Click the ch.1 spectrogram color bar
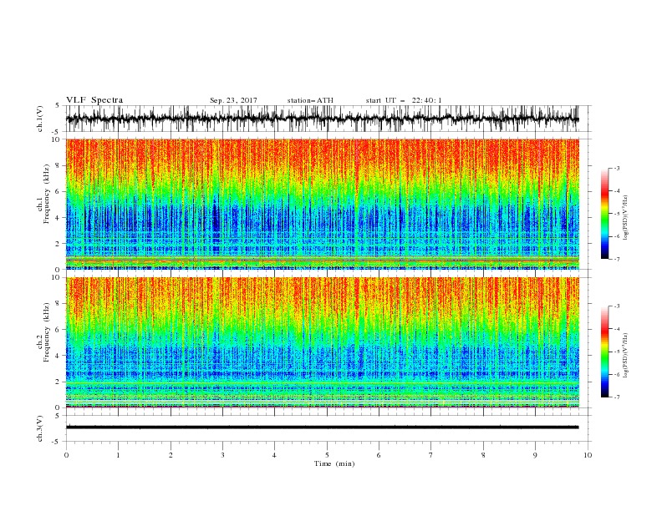Image resolution: width=662 pixels, height=511 pixels. pos(604,214)
